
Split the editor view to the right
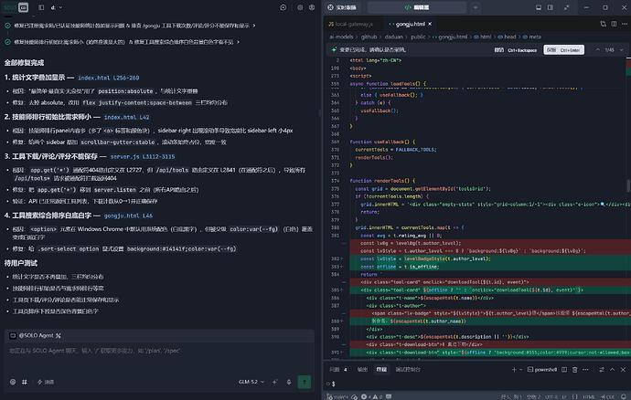(x=614, y=24)
